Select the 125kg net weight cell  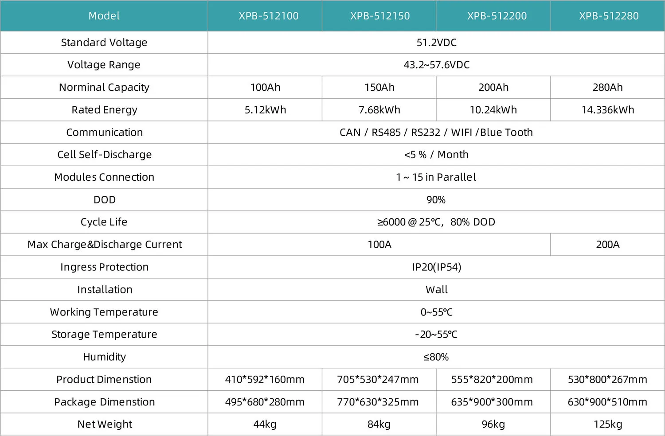point(607,424)
